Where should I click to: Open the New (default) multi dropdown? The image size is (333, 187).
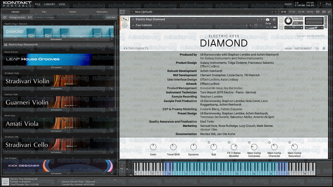(132, 12)
